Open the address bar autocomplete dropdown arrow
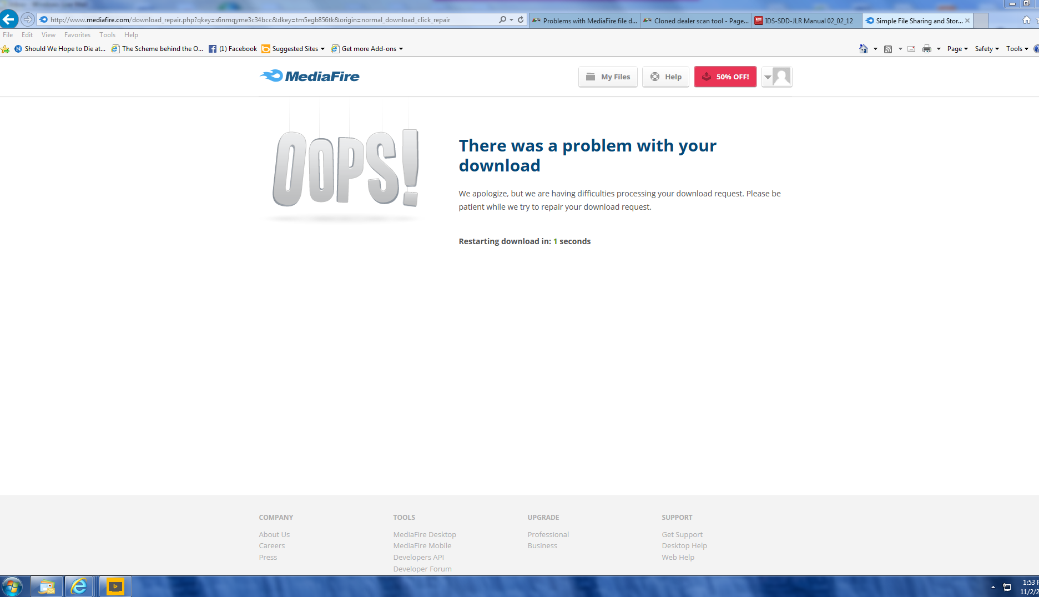Viewport: 1039px width, 597px height. pyautogui.click(x=511, y=19)
